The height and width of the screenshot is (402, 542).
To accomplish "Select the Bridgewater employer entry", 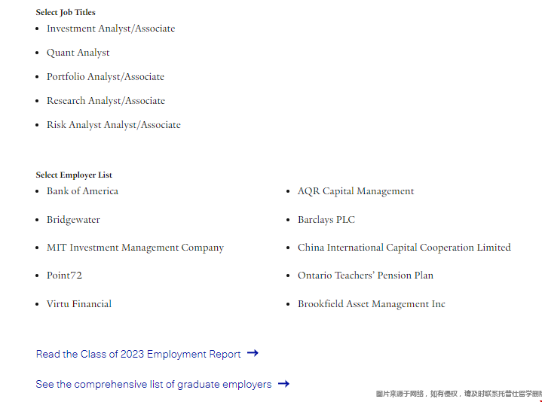I will 73,220.
